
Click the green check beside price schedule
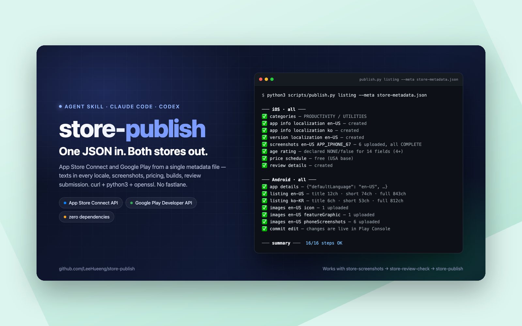click(x=264, y=158)
